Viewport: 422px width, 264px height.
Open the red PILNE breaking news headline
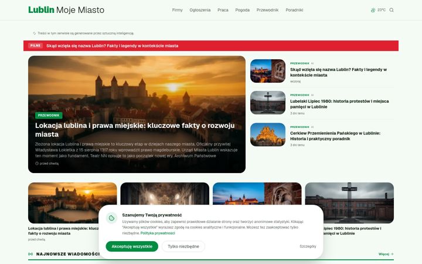pyautogui.click(x=112, y=46)
